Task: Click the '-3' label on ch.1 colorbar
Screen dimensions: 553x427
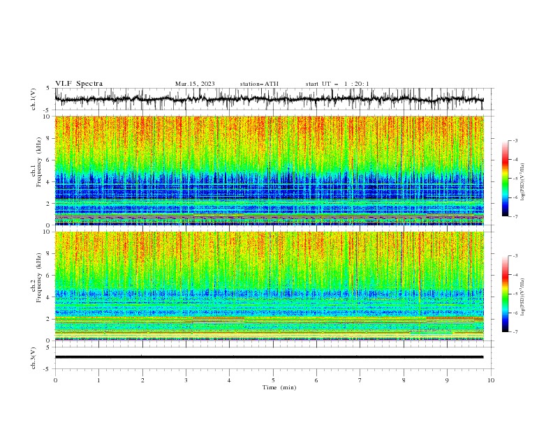Action: coord(515,140)
